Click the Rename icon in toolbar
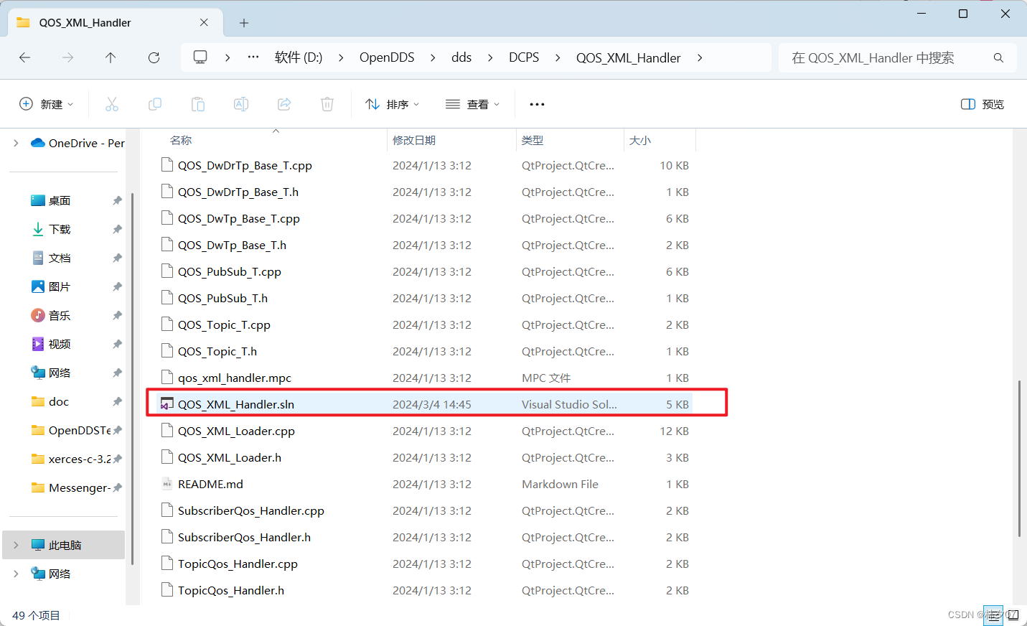This screenshot has width=1027, height=626. click(241, 104)
